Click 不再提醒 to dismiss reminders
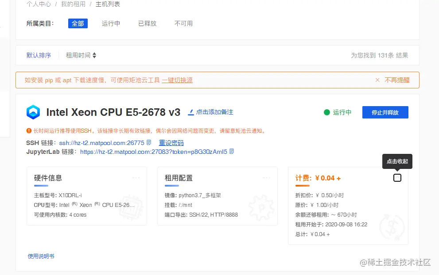The height and width of the screenshot is (275, 439). pyautogui.click(x=397, y=80)
